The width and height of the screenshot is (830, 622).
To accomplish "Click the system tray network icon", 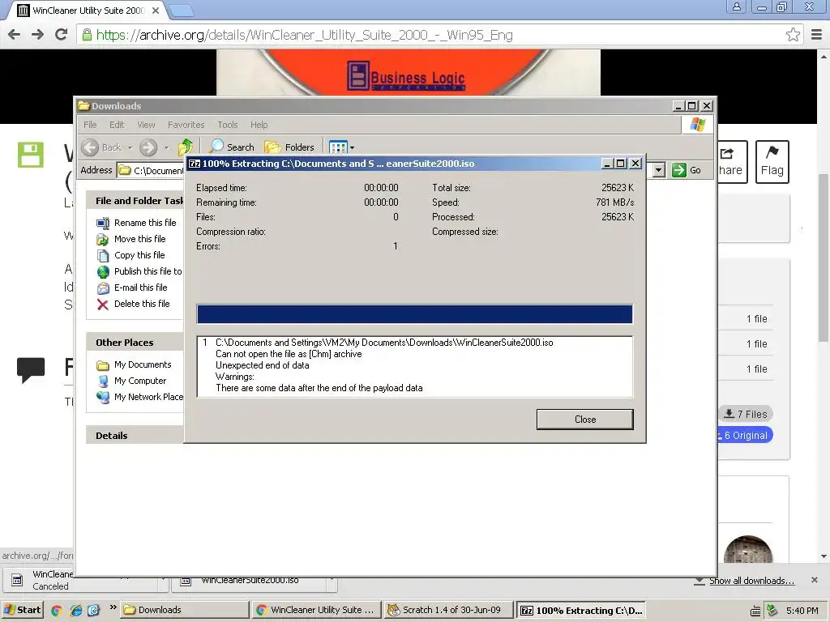I will pyautogui.click(x=772, y=611).
